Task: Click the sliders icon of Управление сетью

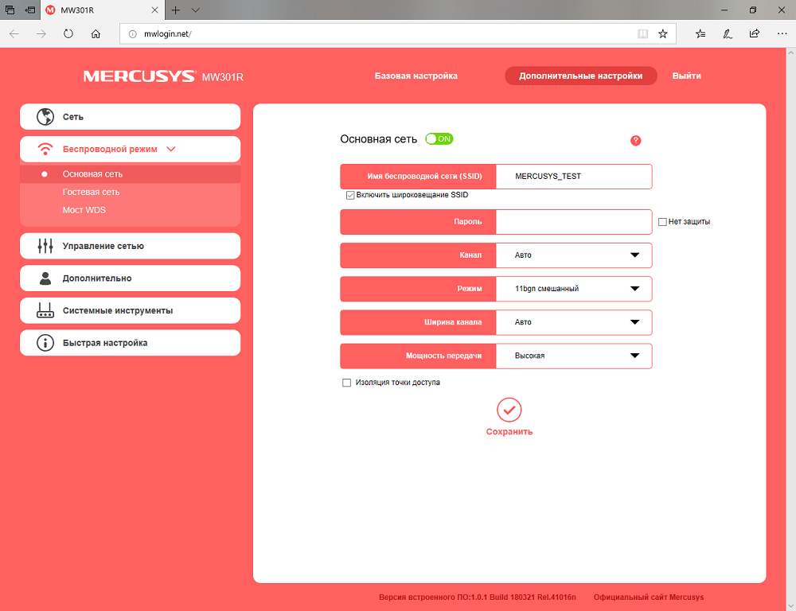Action: pyautogui.click(x=45, y=246)
